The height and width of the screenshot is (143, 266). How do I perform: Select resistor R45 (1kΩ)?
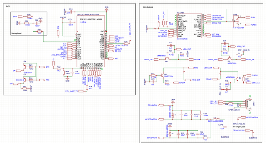point(205,138)
